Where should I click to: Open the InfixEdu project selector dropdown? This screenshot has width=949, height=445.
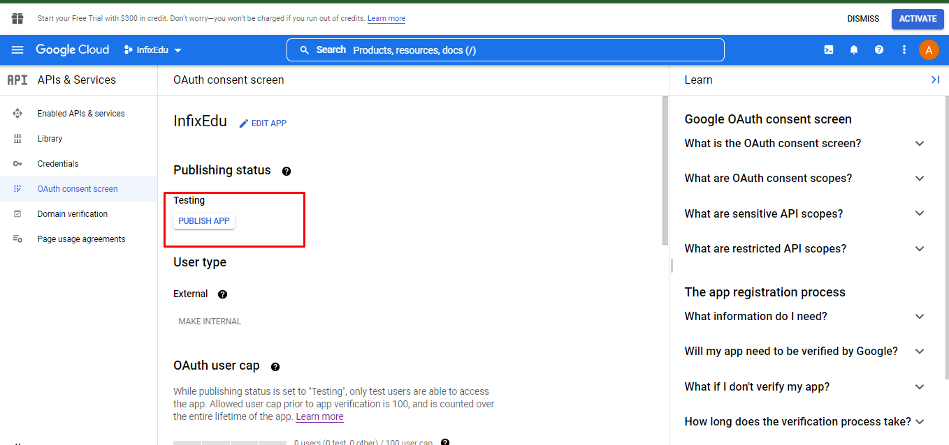[153, 50]
